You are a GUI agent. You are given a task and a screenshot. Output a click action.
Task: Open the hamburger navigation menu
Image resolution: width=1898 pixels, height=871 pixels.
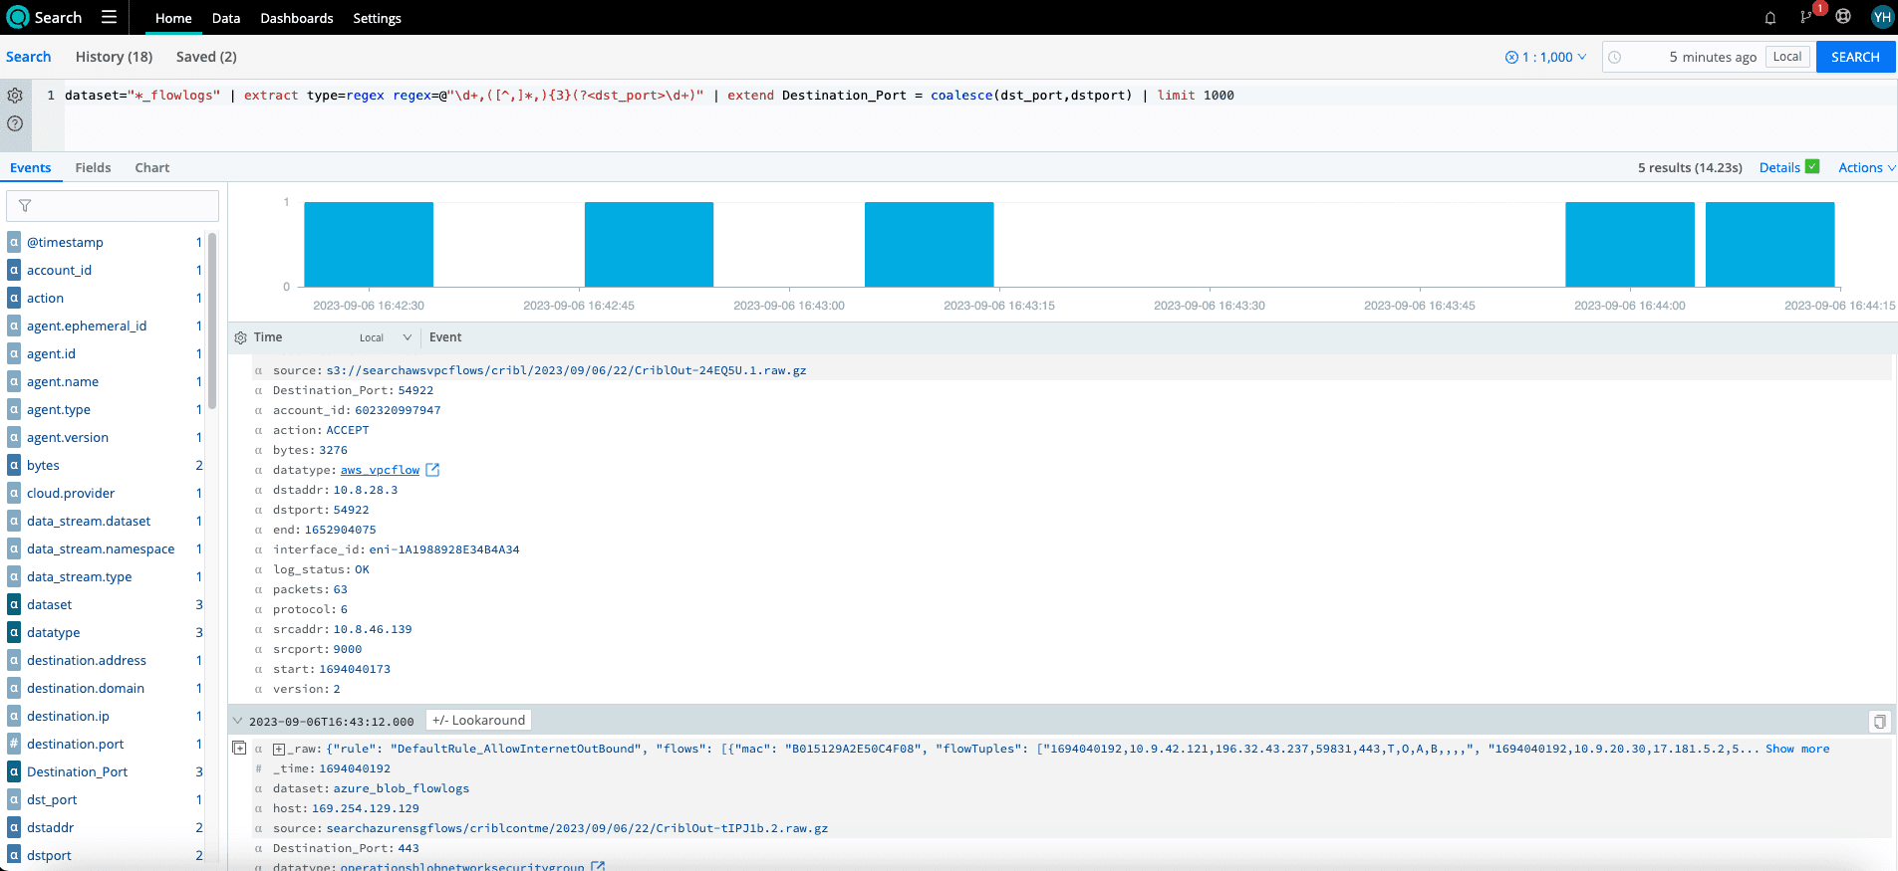(x=109, y=17)
